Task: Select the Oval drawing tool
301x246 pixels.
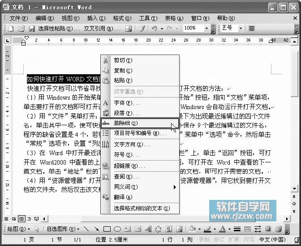Action: click(x=117, y=229)
